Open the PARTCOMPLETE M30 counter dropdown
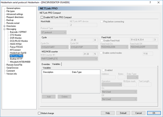The image size is (163, 117). pos(69,59)
